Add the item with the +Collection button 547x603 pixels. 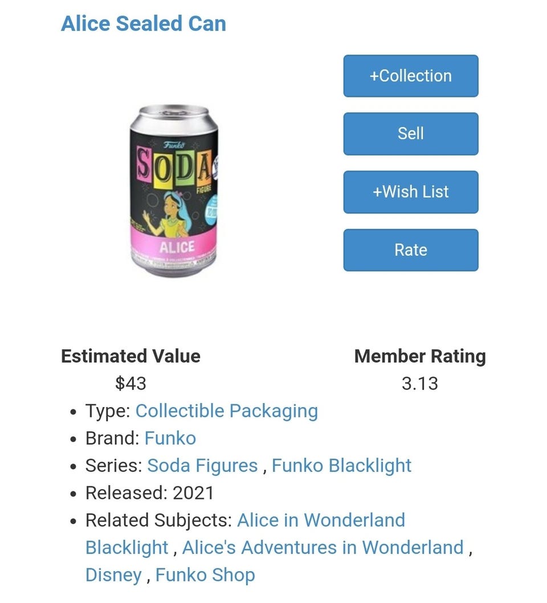[x=410, y=76]
